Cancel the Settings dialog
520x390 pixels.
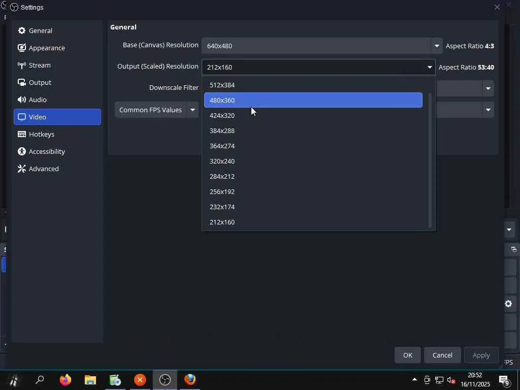(442, 355)
